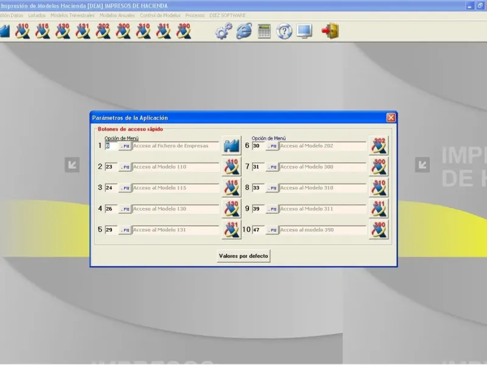Open Modelo 310 from the main toolbar
The height and width of the screenshot is (365, 487).
click(144, 31)
